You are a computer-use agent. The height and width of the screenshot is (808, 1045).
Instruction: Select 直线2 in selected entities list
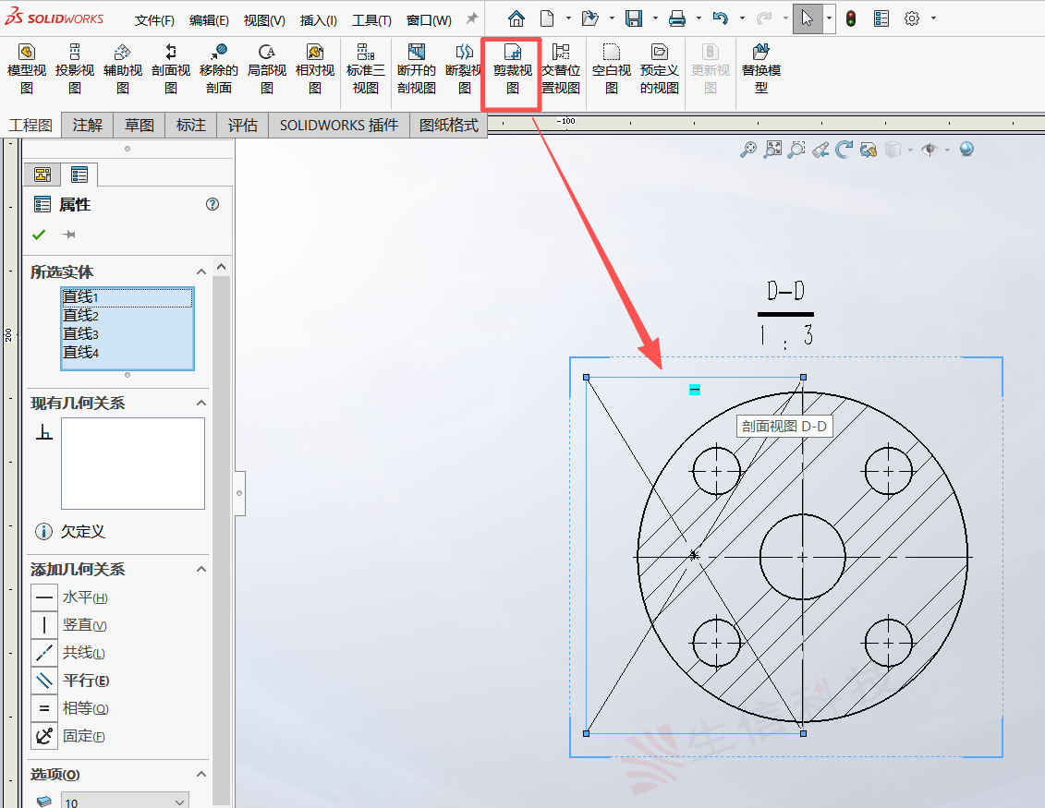click(x=127, y=316)
